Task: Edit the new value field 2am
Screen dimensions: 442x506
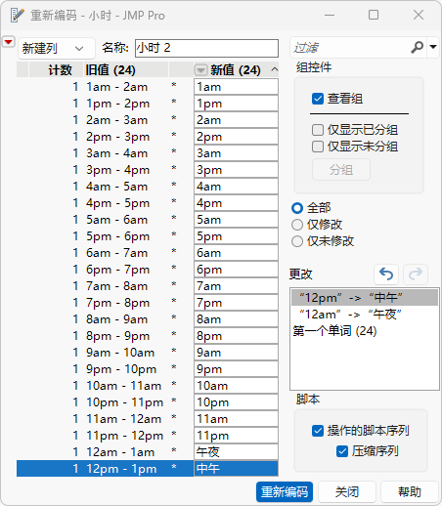Action: 236,120
